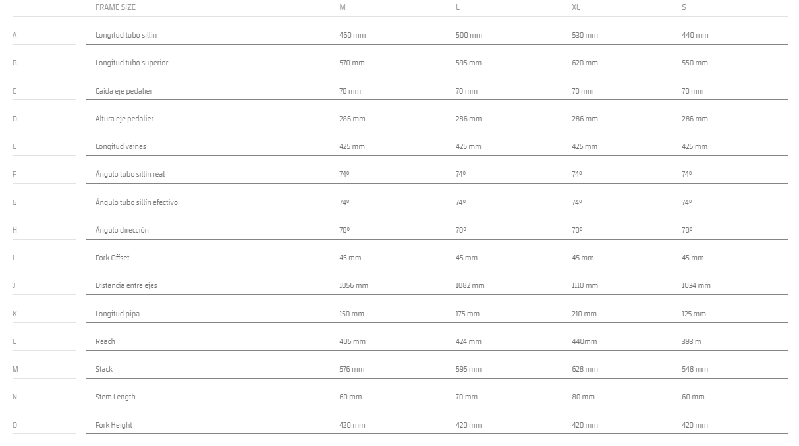Click the Stem Length row label
The image size is (799, 446).
(115, 397)
